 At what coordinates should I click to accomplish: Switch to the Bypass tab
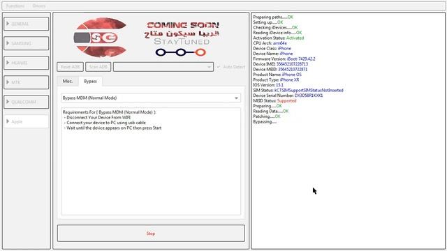(x=90, y=82)
